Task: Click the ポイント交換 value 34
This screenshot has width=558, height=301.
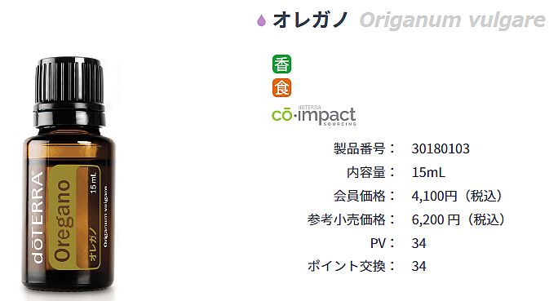Action: pyautogui.click(x=418, y=267)
